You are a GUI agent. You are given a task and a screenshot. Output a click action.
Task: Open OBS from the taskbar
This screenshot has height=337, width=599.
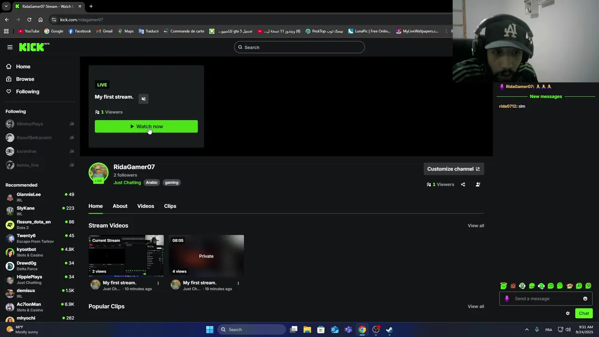tap(376, 330)
